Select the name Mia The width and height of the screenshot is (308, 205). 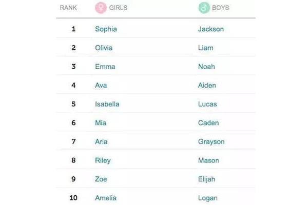click(x=101, y=123)
